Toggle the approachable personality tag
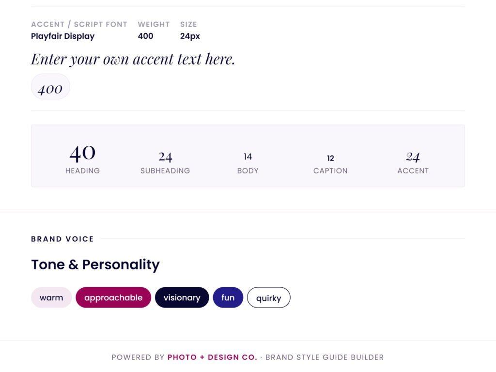496x372 pixels. 113,297
